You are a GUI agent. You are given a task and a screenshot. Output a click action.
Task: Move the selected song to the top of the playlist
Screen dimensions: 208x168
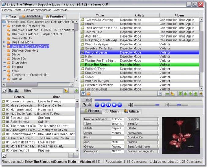pyautogui.click(x=180, y=94)
